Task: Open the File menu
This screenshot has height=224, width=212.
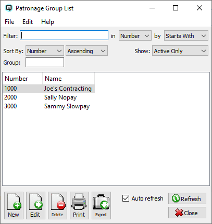Action: click(9, 22)
